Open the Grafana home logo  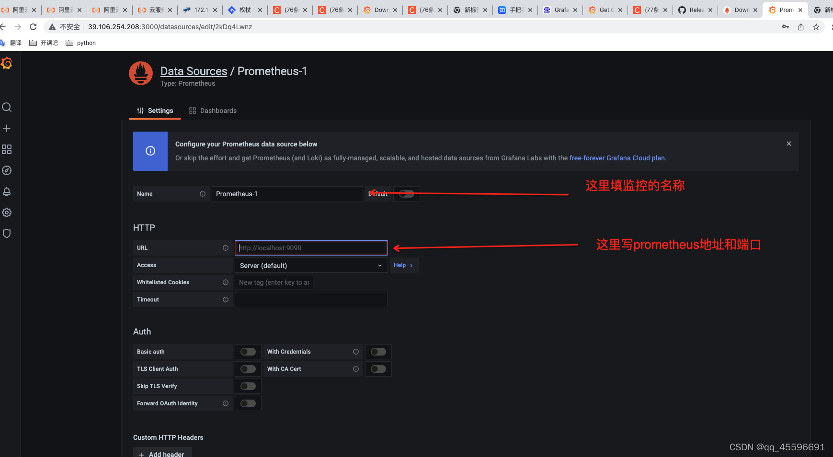(x=7, y=63)
